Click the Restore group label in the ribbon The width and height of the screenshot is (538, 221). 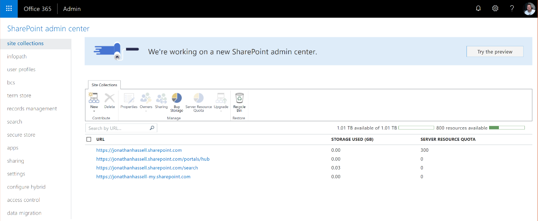(239, 118)
